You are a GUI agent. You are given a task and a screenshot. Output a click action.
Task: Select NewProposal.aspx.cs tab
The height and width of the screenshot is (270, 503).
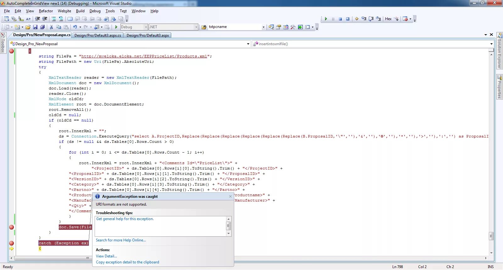(42, 35)
